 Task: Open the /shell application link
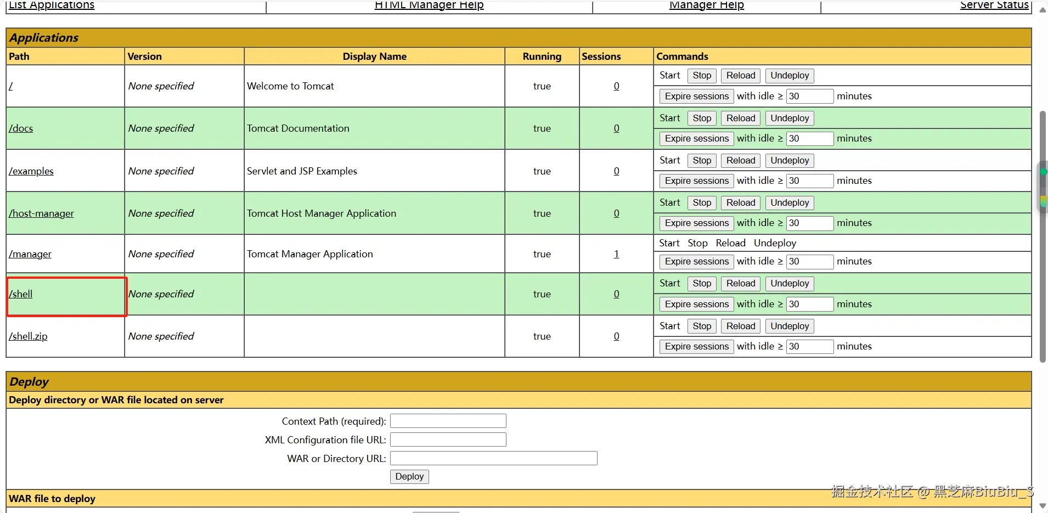click(x=21, y=294)
